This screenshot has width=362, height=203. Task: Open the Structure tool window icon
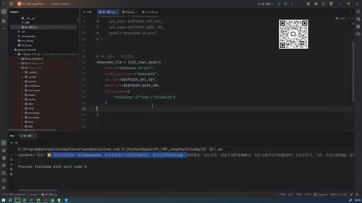coord(4,21)
